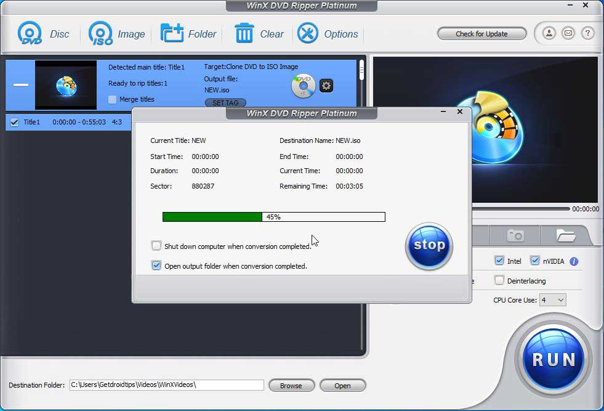Click the user account icon
Image resolution: width=604 pixels, height=411 pixels.
[x=549, y=33]
